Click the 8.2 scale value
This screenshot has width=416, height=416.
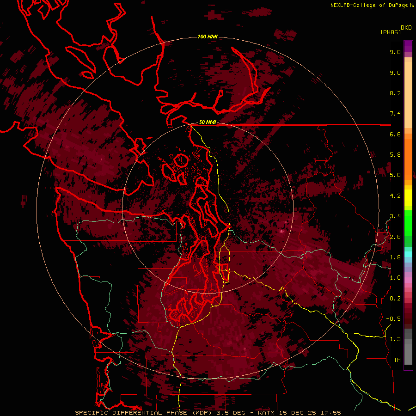[395, 93]
